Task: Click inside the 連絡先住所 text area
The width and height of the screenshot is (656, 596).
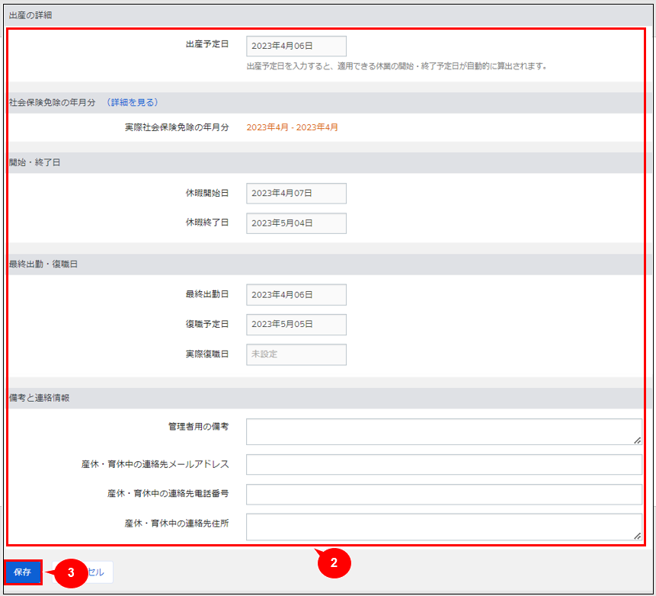Action: coord(443,527)
